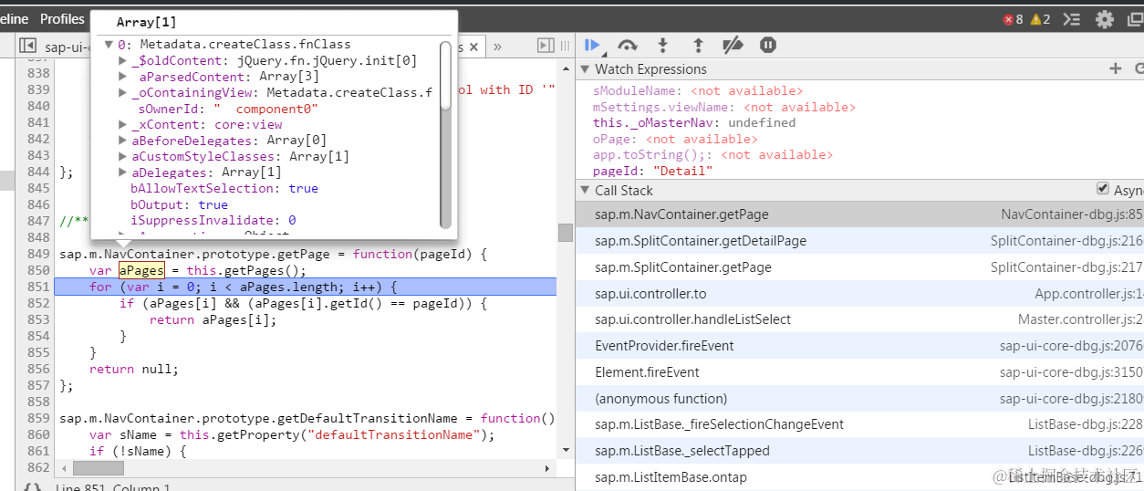Expand the _oContainingView property
The image size is (1144, 491).
pyautogui.click(x=123, y=92)
